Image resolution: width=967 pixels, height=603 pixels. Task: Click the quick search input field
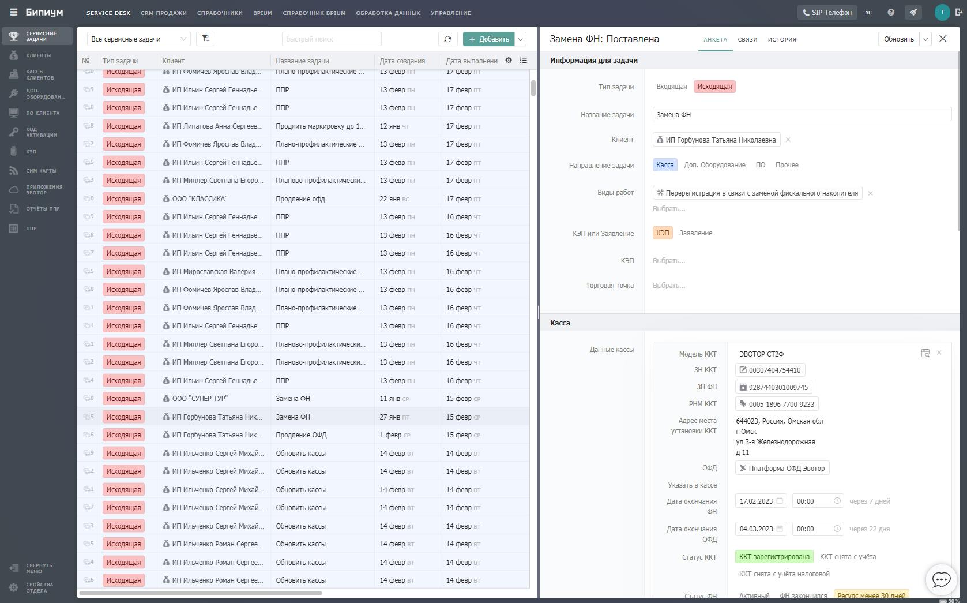[x=332, y=39]
